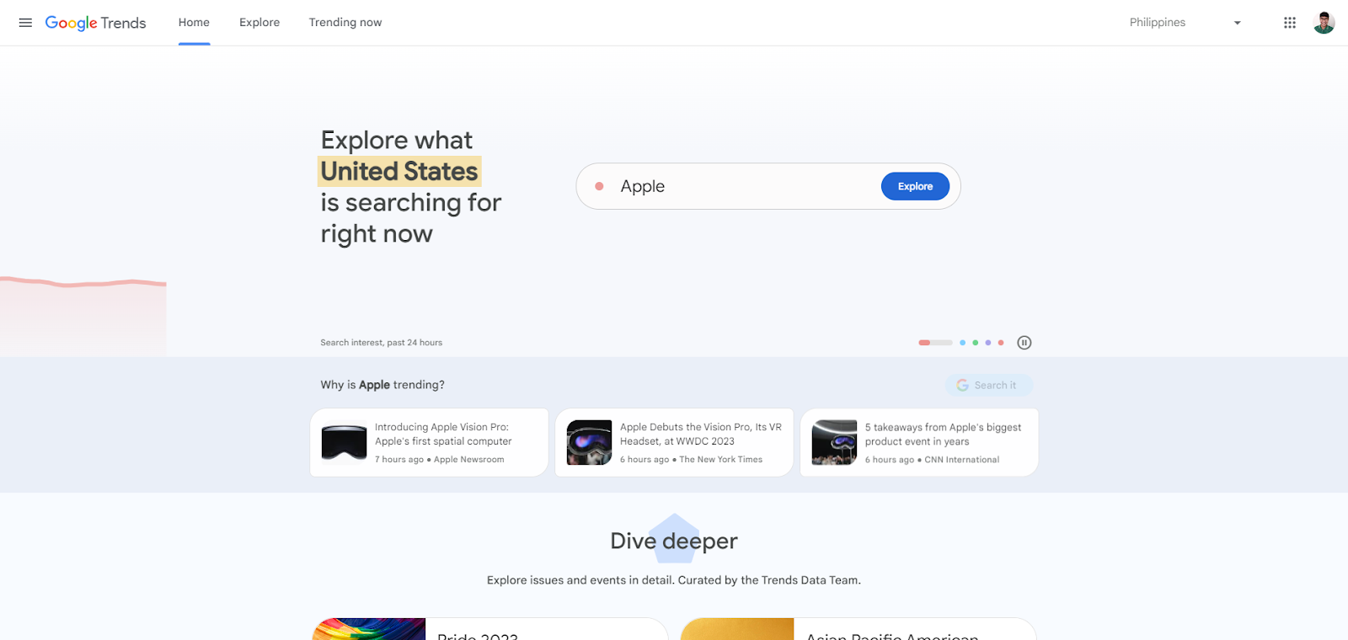The image size is (1348, 640).
Task: Click the highlighted United States text
Action: click(x=399, y=171)
